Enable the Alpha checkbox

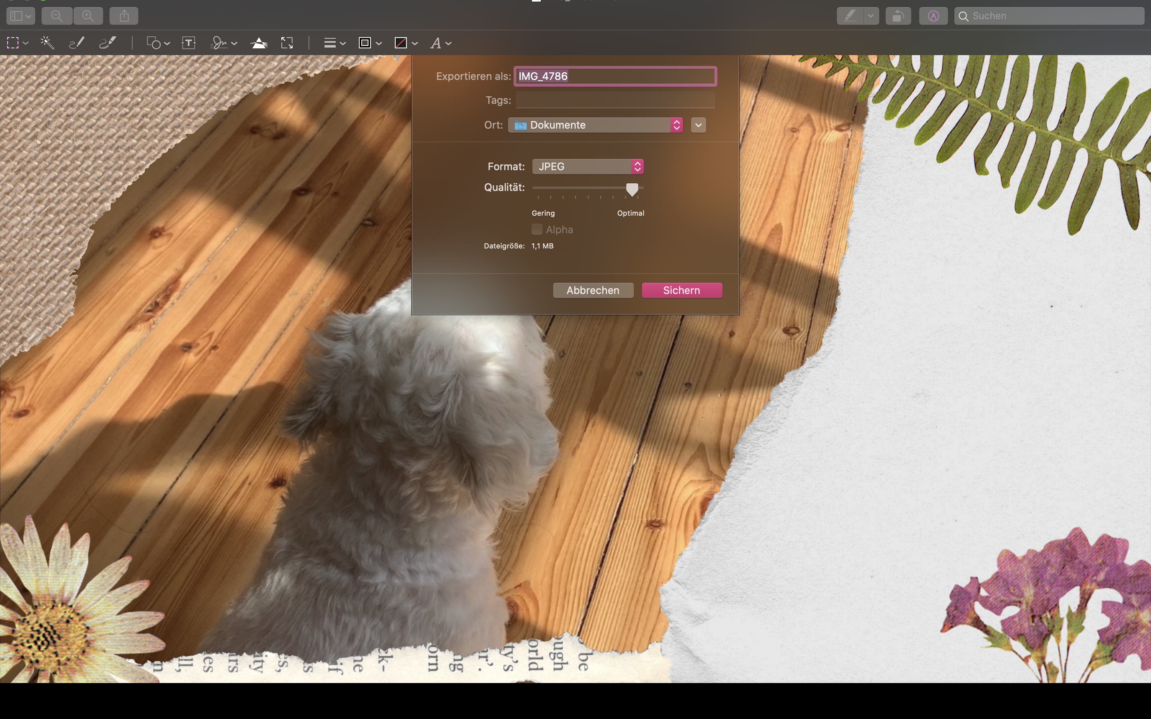pos(537,229)
